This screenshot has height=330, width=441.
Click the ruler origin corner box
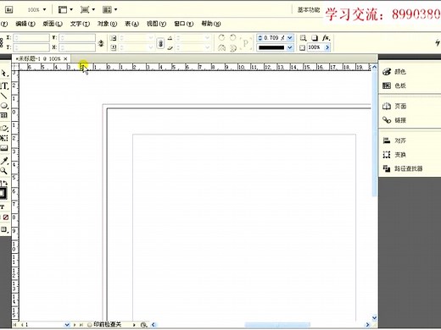click(15, 67)
